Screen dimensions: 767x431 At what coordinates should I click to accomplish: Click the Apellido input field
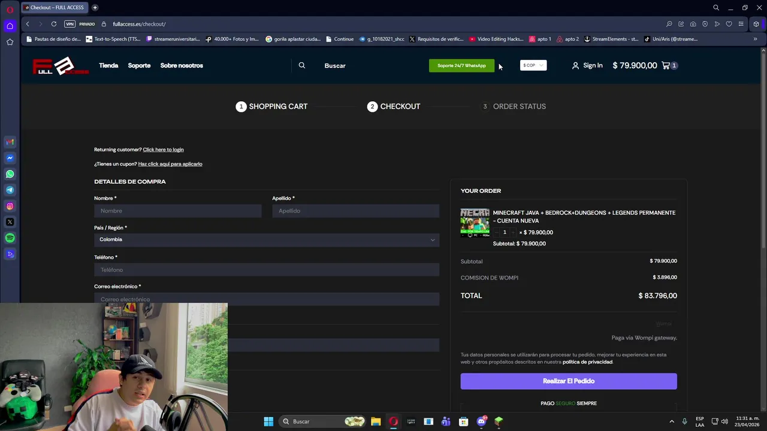[355, 211]
